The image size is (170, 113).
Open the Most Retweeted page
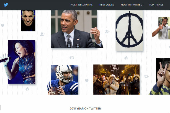tap(132, 5)
